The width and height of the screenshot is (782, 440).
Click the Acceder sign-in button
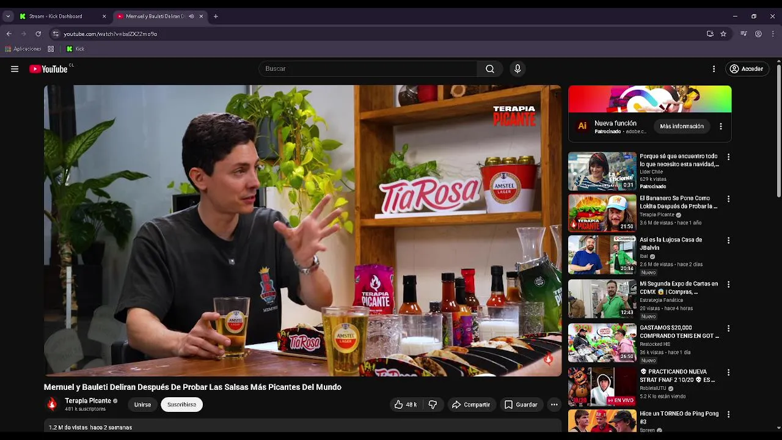pyautogui.click(x=747, y=69)
